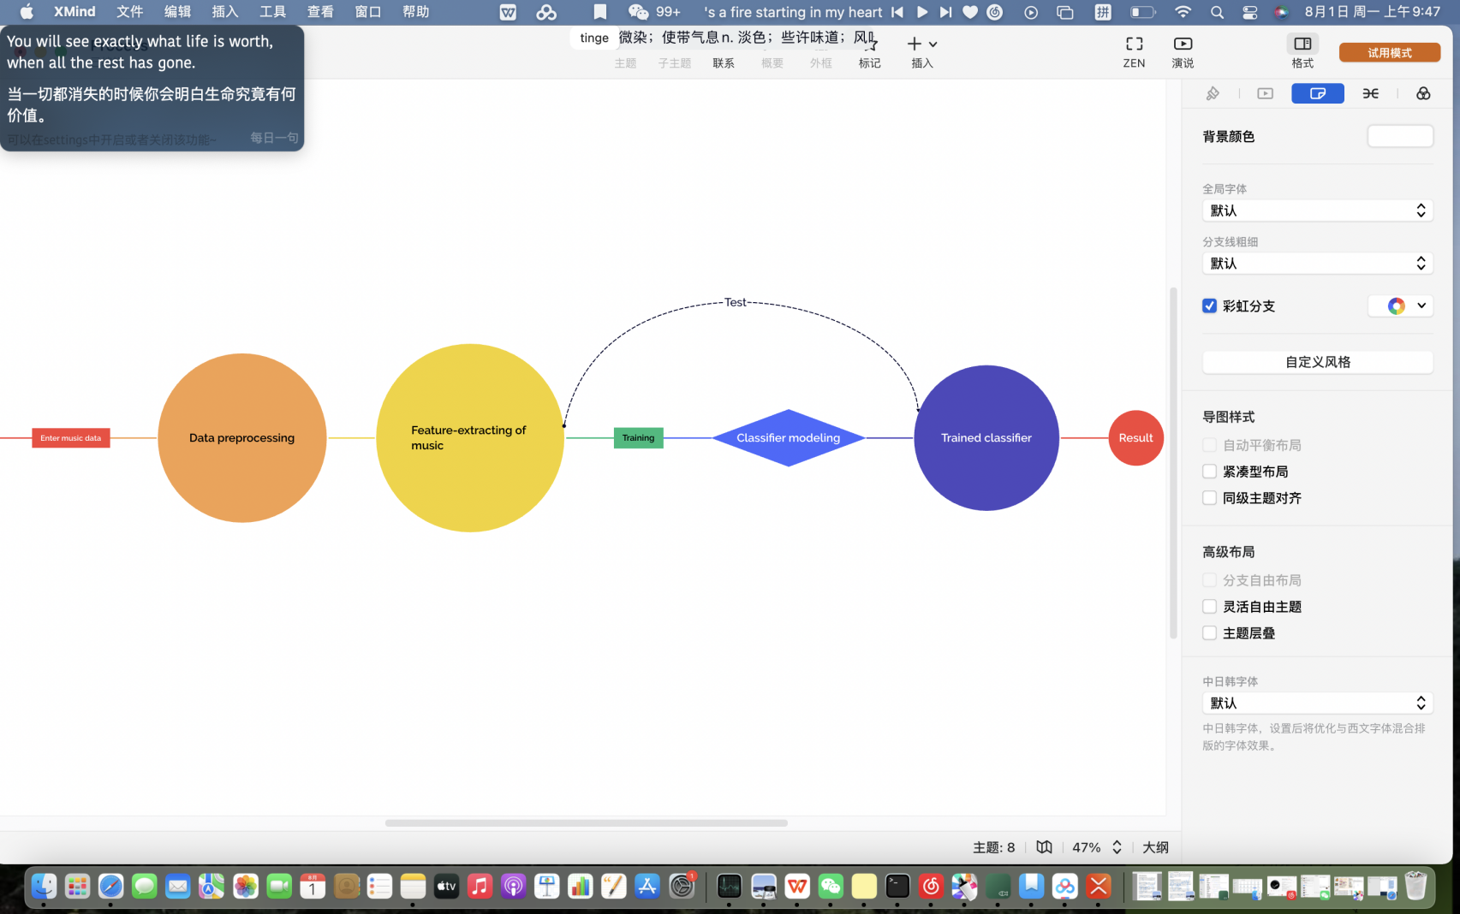The width and height of the screenshot is (1460, 914).
Task: Click the background color (背景颜色) swatch
Action: [1400, 136]
